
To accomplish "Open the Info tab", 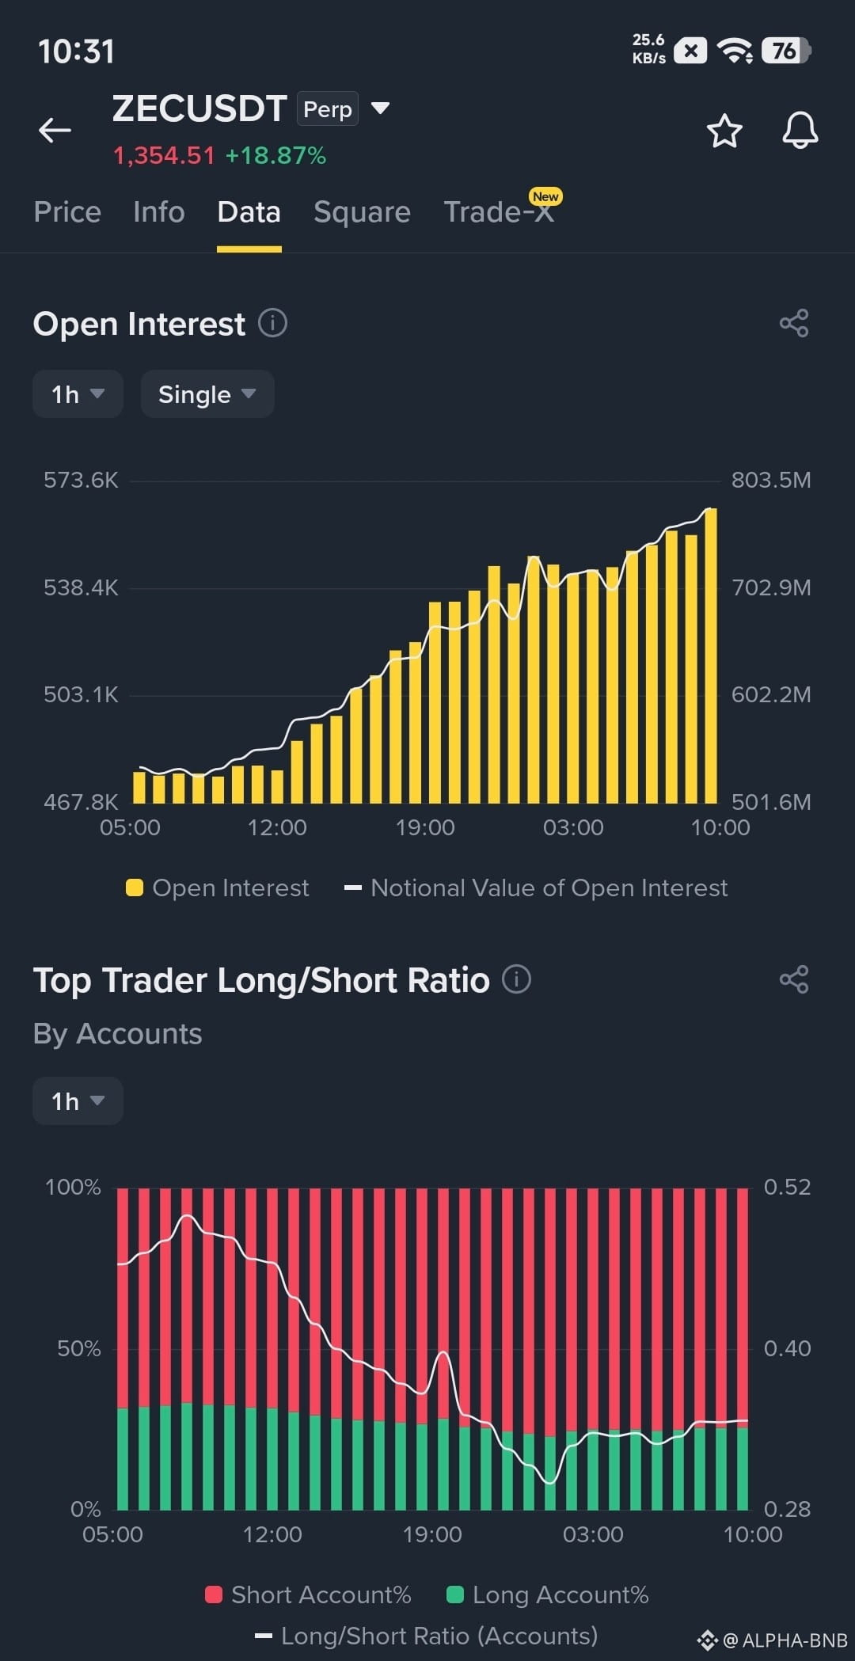I will point(159,212).
